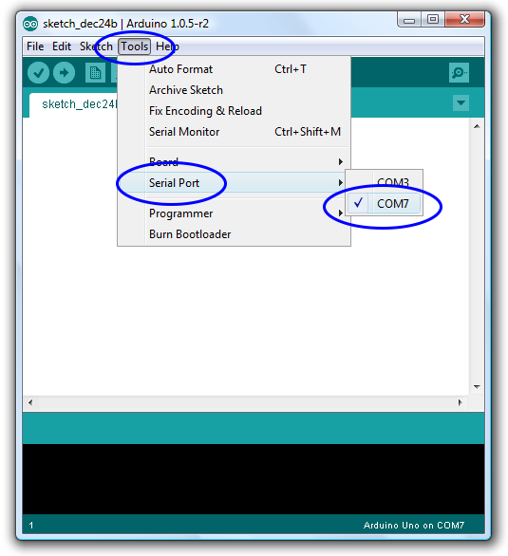The height and width of the screenshot is (556, 508).
Task: Click the Tools menu
Action: click(135, 46)
